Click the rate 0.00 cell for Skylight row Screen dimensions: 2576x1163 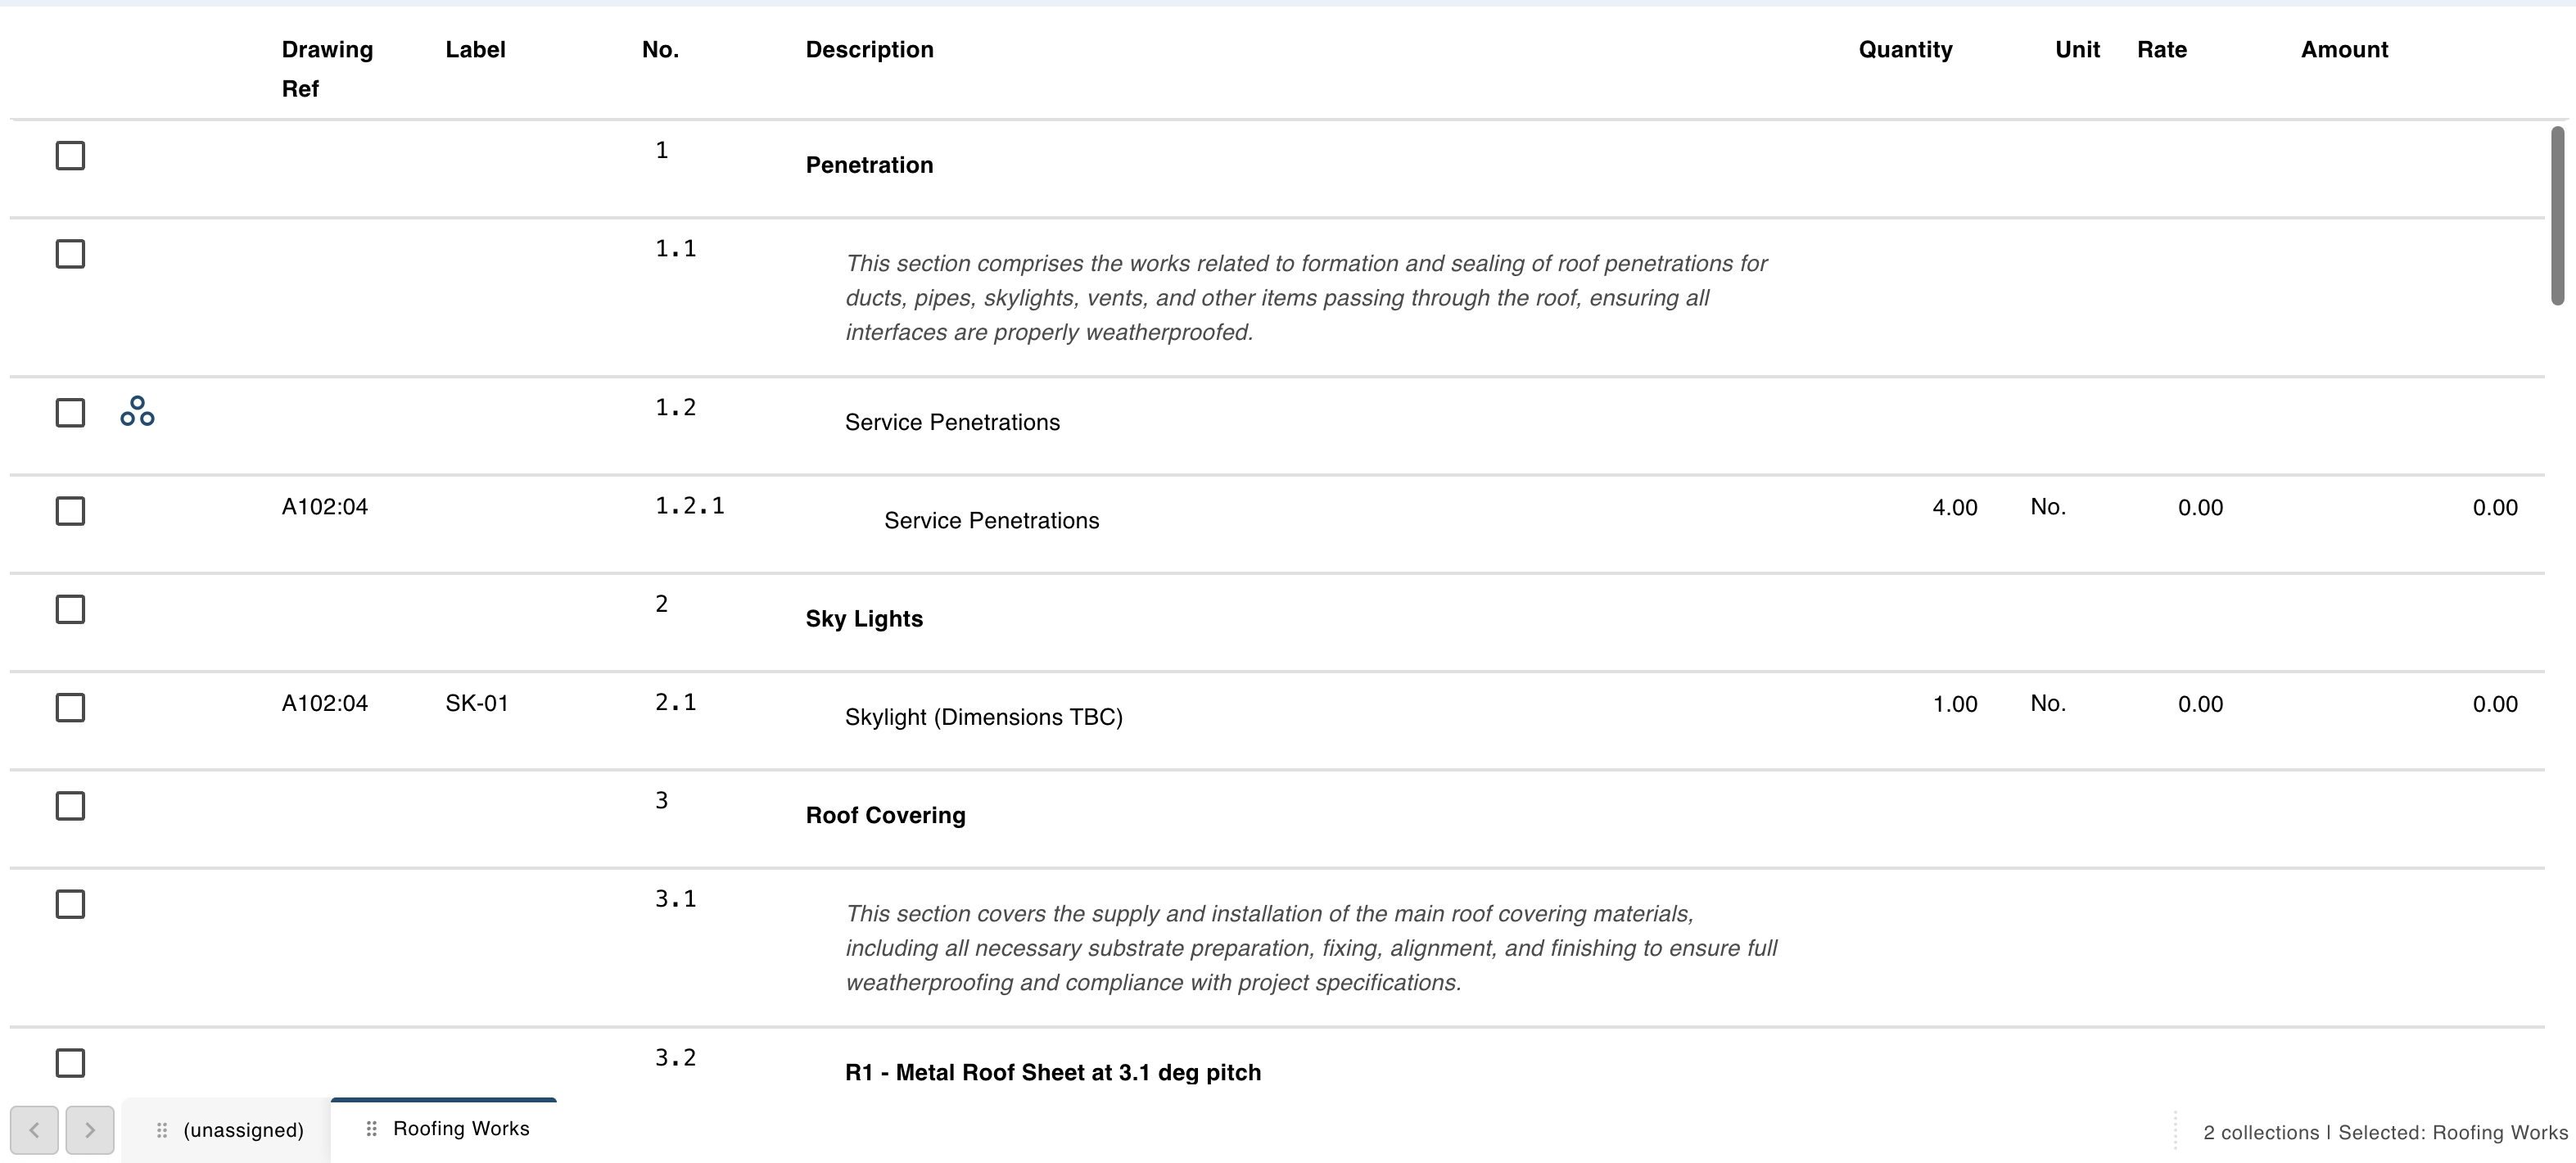2200,704
